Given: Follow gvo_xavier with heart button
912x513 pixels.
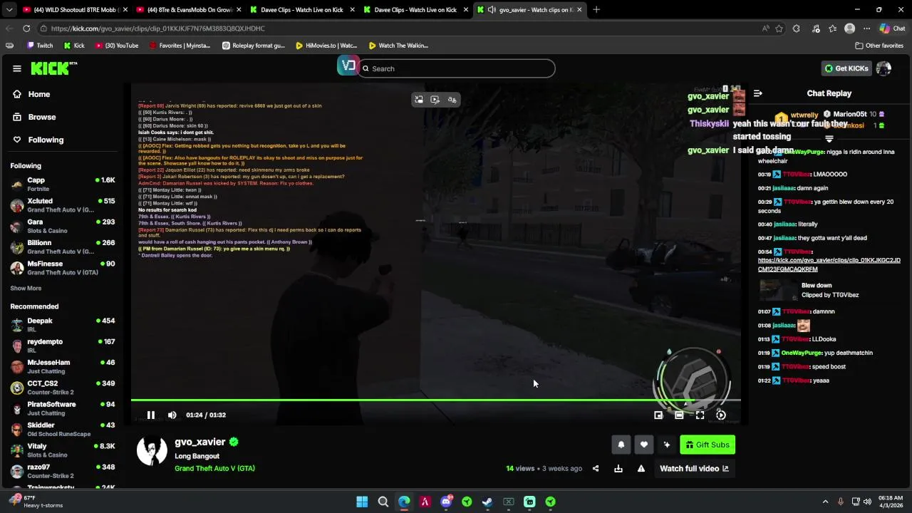Looking at the screenshot, I should 643,445.
